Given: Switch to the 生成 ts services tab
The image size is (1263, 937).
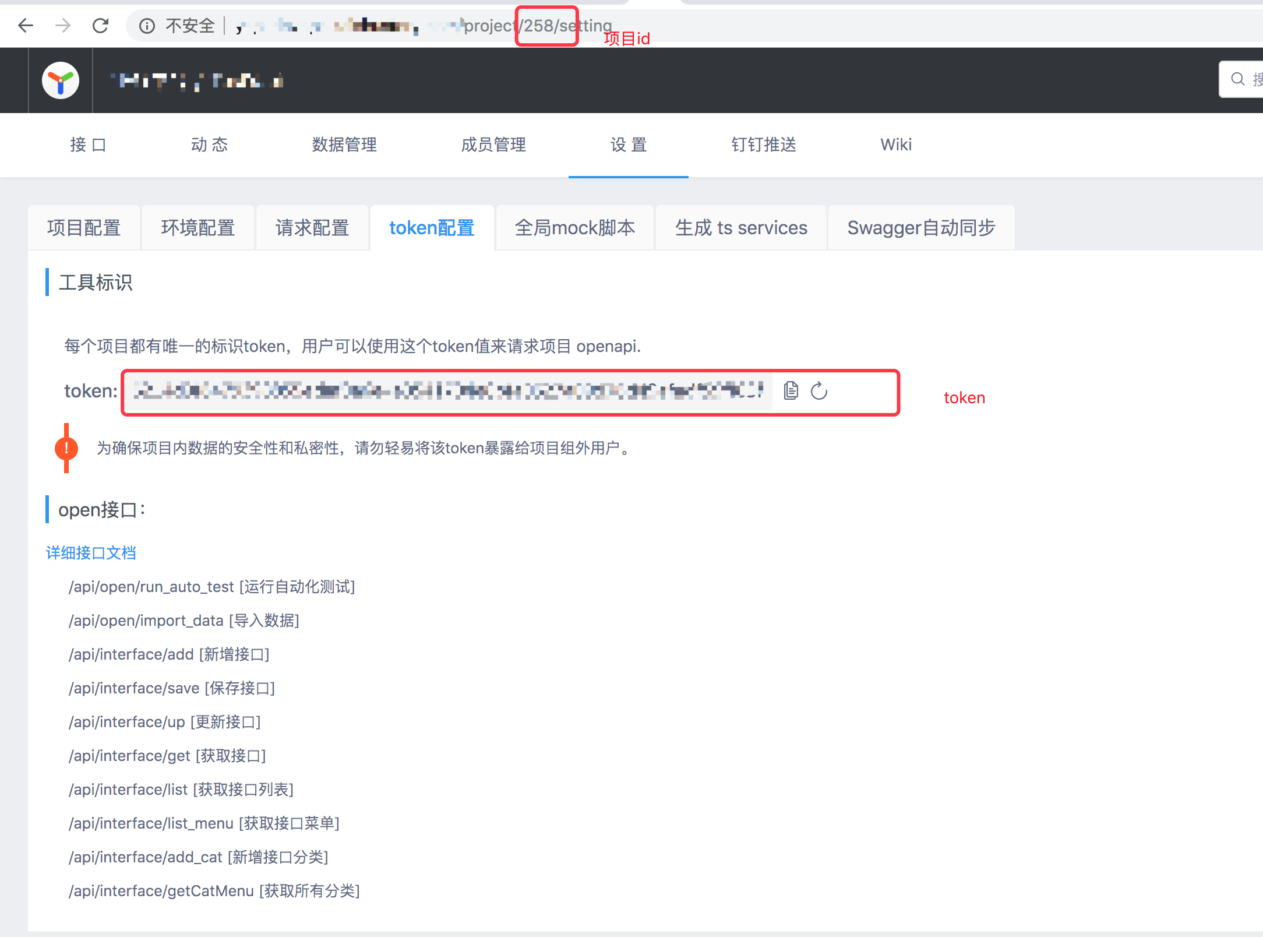Looking at the screenshot, I should pos(741,228).
